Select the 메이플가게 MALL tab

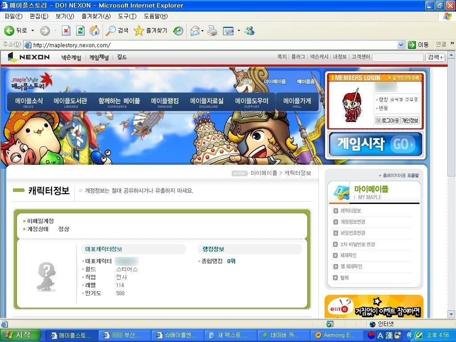point(297,102)
